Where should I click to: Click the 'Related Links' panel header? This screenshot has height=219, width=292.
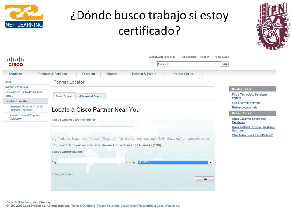point(253,113)
